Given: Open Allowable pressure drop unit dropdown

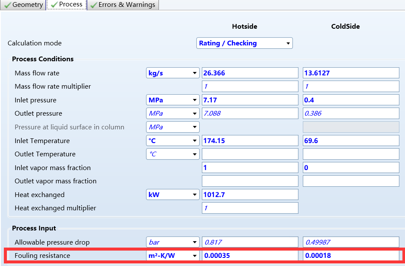Looking at the screenshot, I should 173,242.
